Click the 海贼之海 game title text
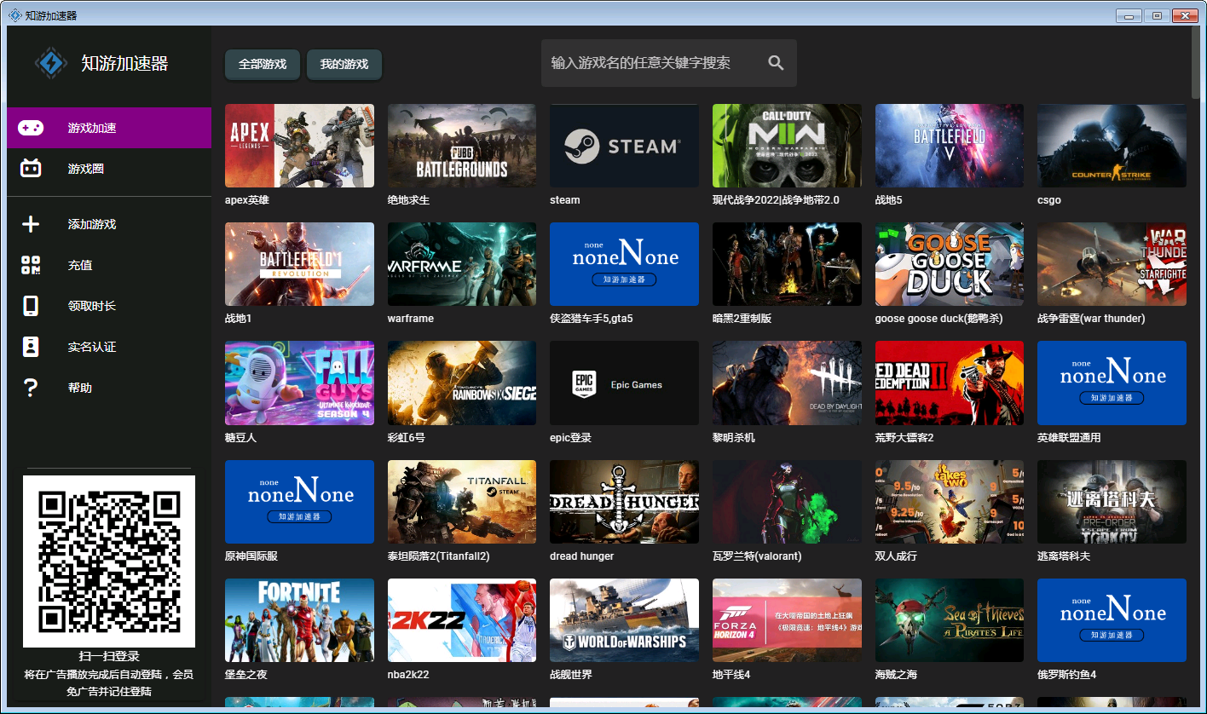 897,675
